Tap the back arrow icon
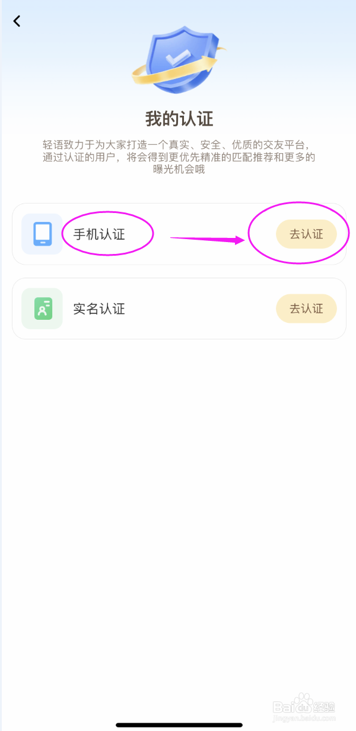This screenshot has width=356, height=731. point(17,21)
